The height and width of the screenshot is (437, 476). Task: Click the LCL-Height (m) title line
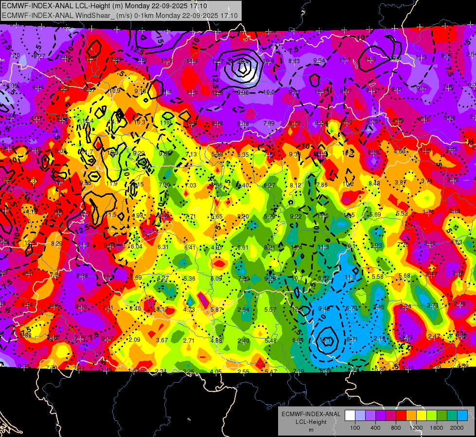[105, 6]
